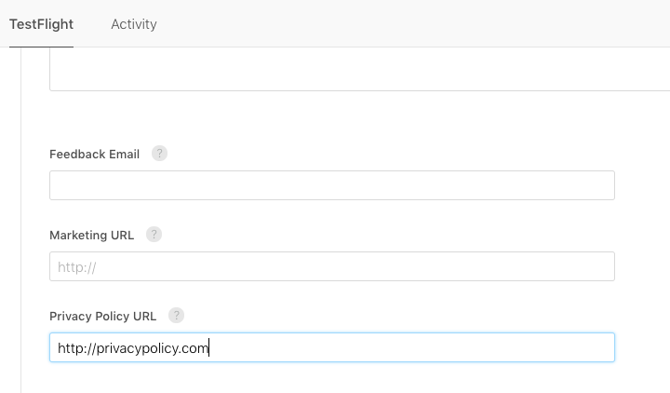Click the question mark next to Privacy Policy URL
The height and width of the screenshot is (393, 670).
point(177,316)
